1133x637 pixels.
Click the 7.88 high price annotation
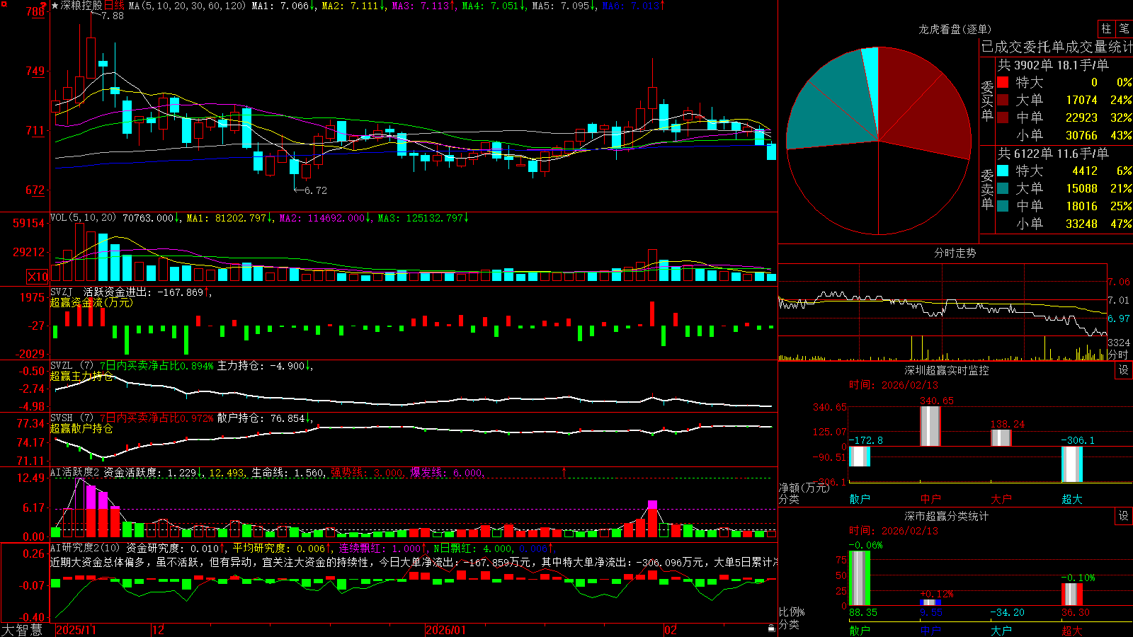click(x=113, y=16)
